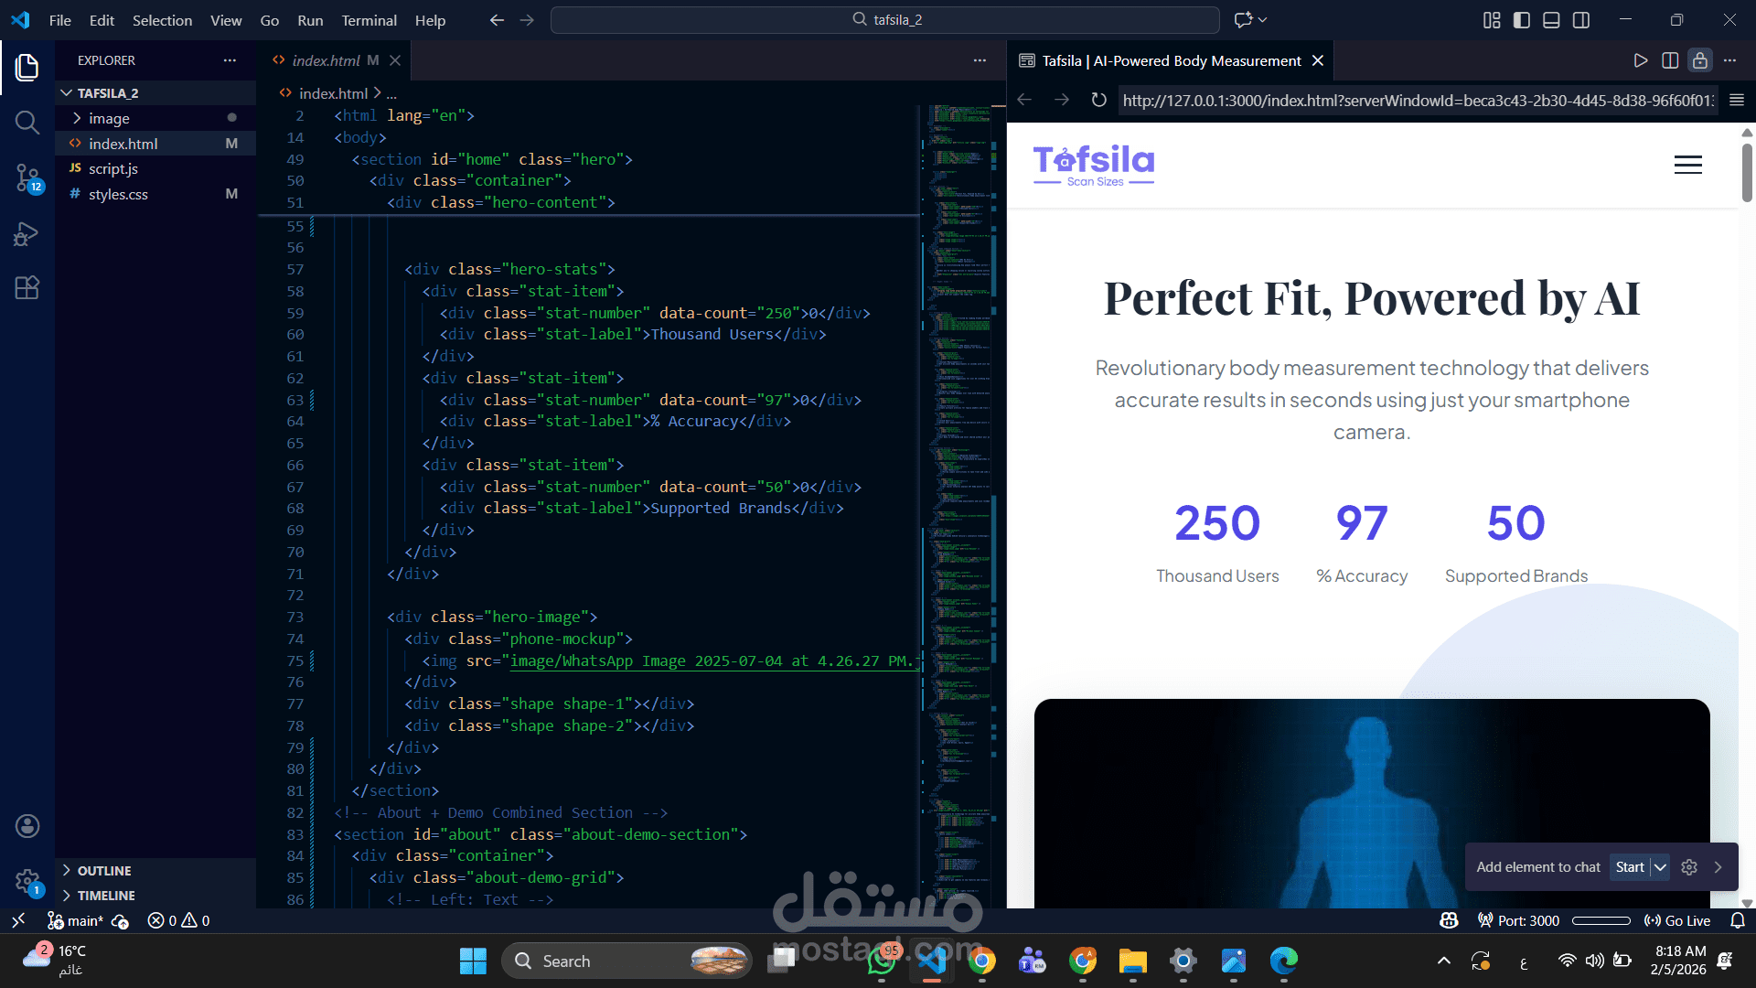This screenshot has height=988, width=1756.
Task: Open the Extensions view
Action: click(27, 288)
